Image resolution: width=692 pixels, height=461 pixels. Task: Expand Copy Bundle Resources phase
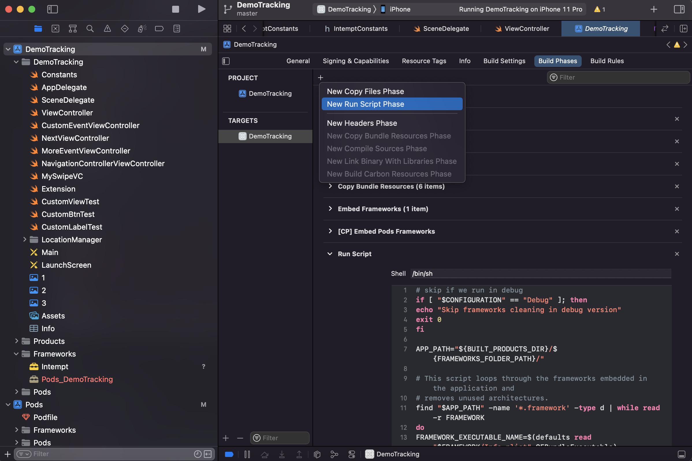coord(330,186)
